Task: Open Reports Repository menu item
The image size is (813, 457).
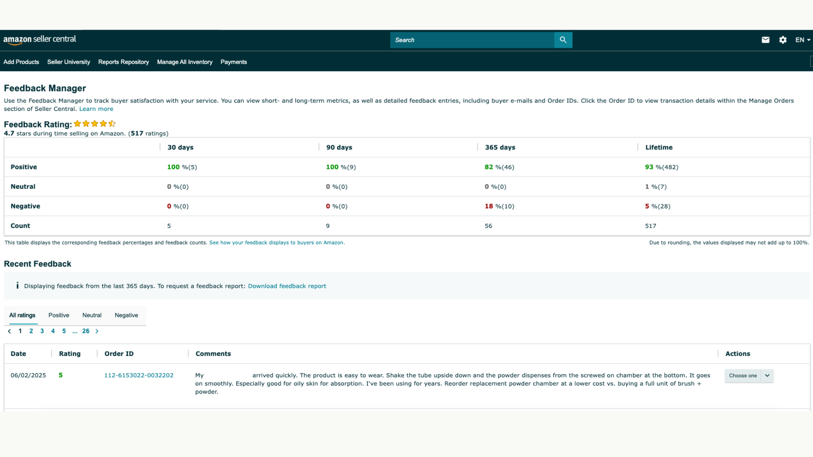Action: point(124,62)
